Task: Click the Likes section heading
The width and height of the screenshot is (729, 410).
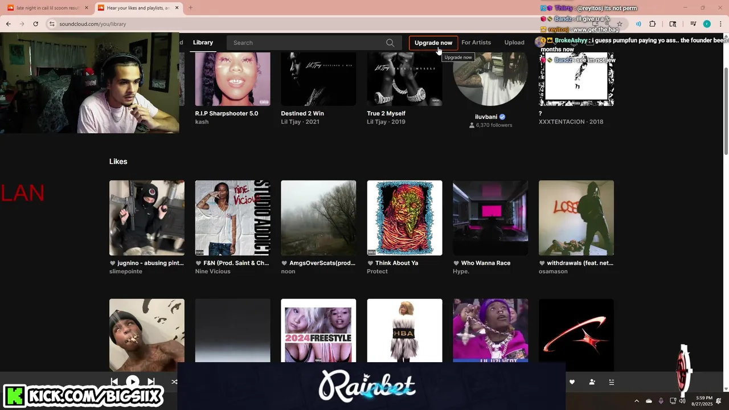Action: tap(118, 162)
